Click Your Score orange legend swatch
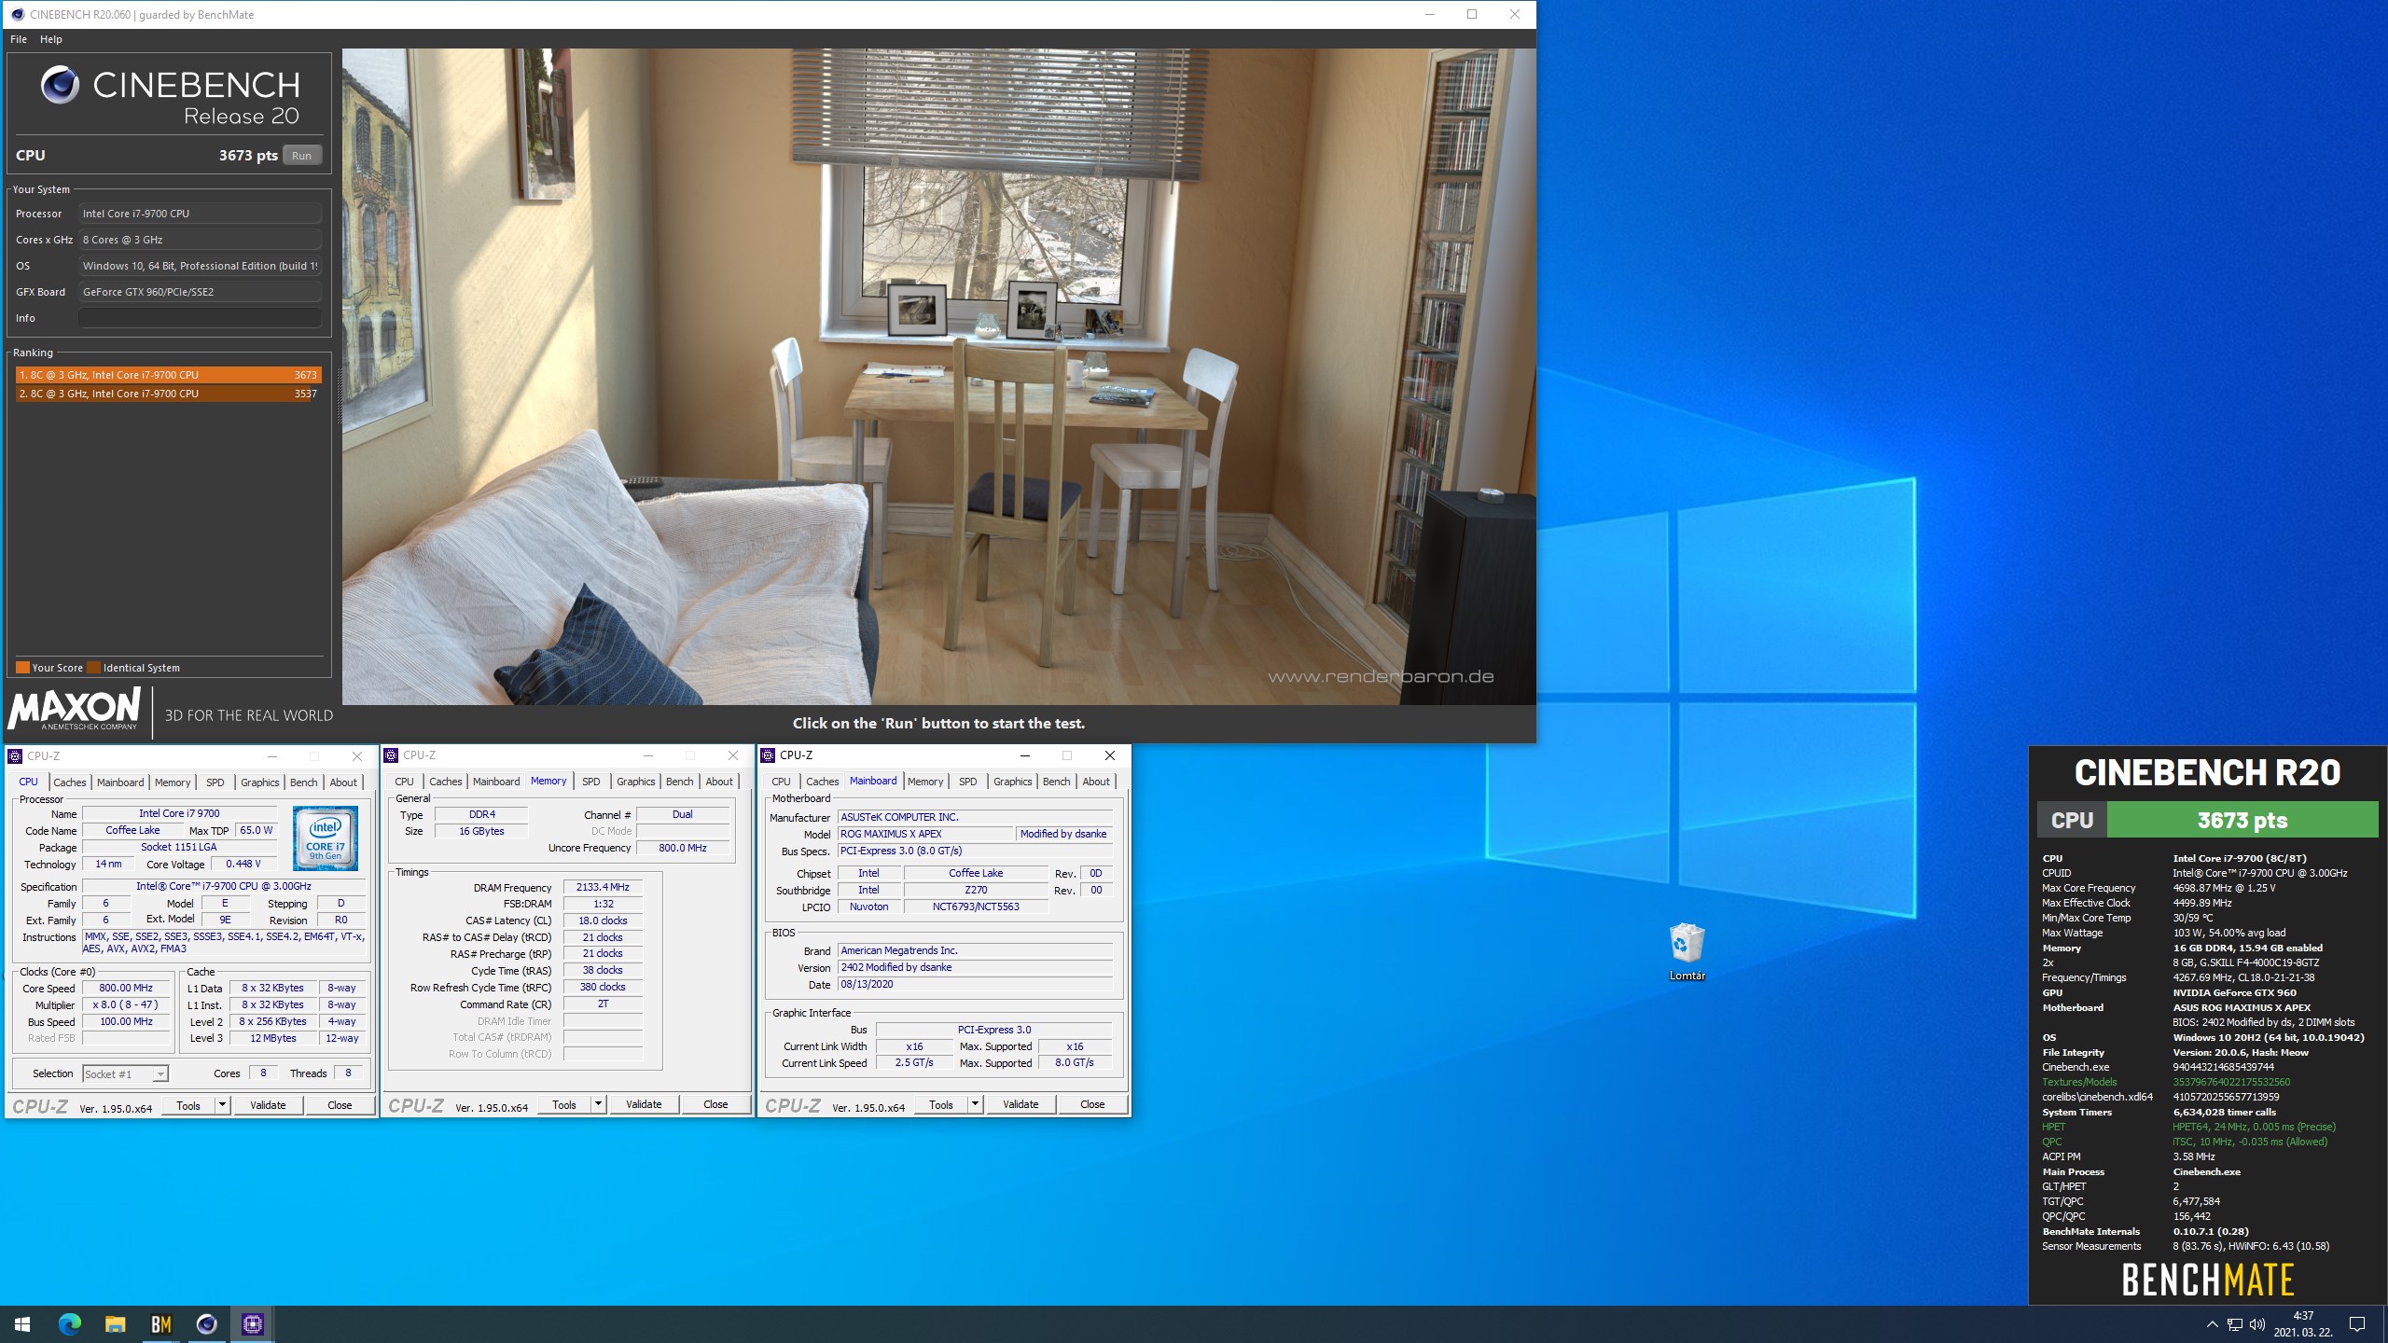Image resolution: width=2388 pixels, height=1343 pixels. [21, 668]
